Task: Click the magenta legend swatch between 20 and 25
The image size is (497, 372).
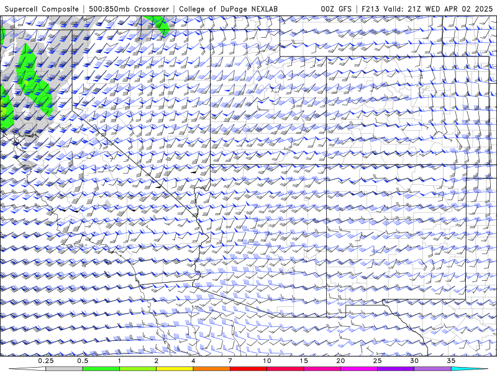Action: tap(359, 369)
